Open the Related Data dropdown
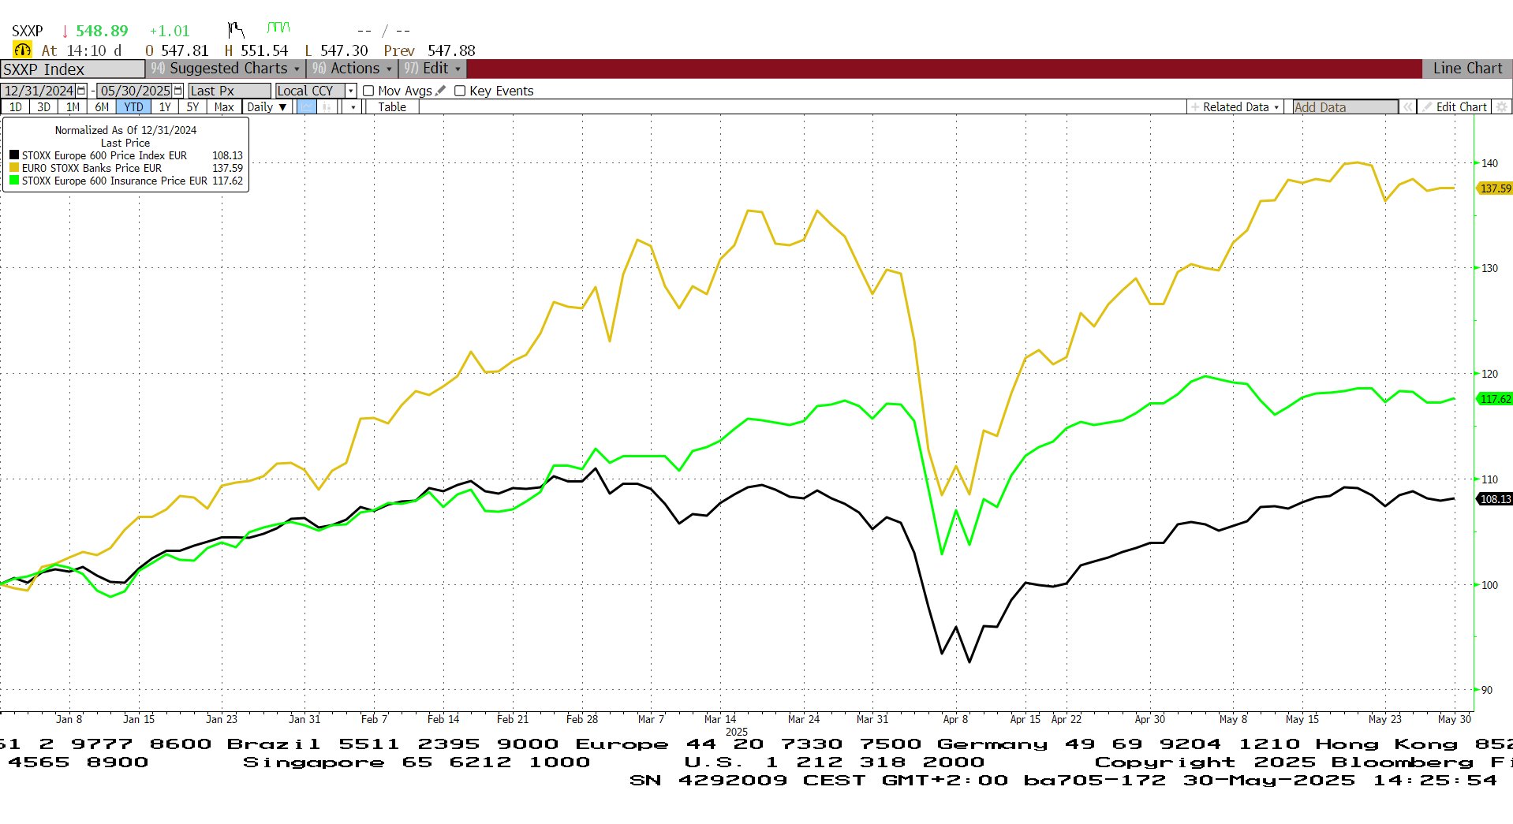This screenshot has width=1513, height=824. 1235,107
